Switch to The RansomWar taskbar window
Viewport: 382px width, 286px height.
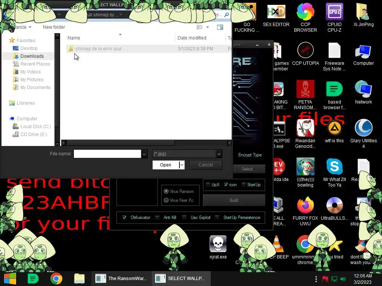[122, 279]
